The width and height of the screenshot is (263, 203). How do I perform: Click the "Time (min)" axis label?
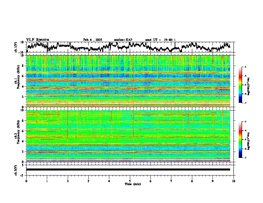click(x=133, y=184)
